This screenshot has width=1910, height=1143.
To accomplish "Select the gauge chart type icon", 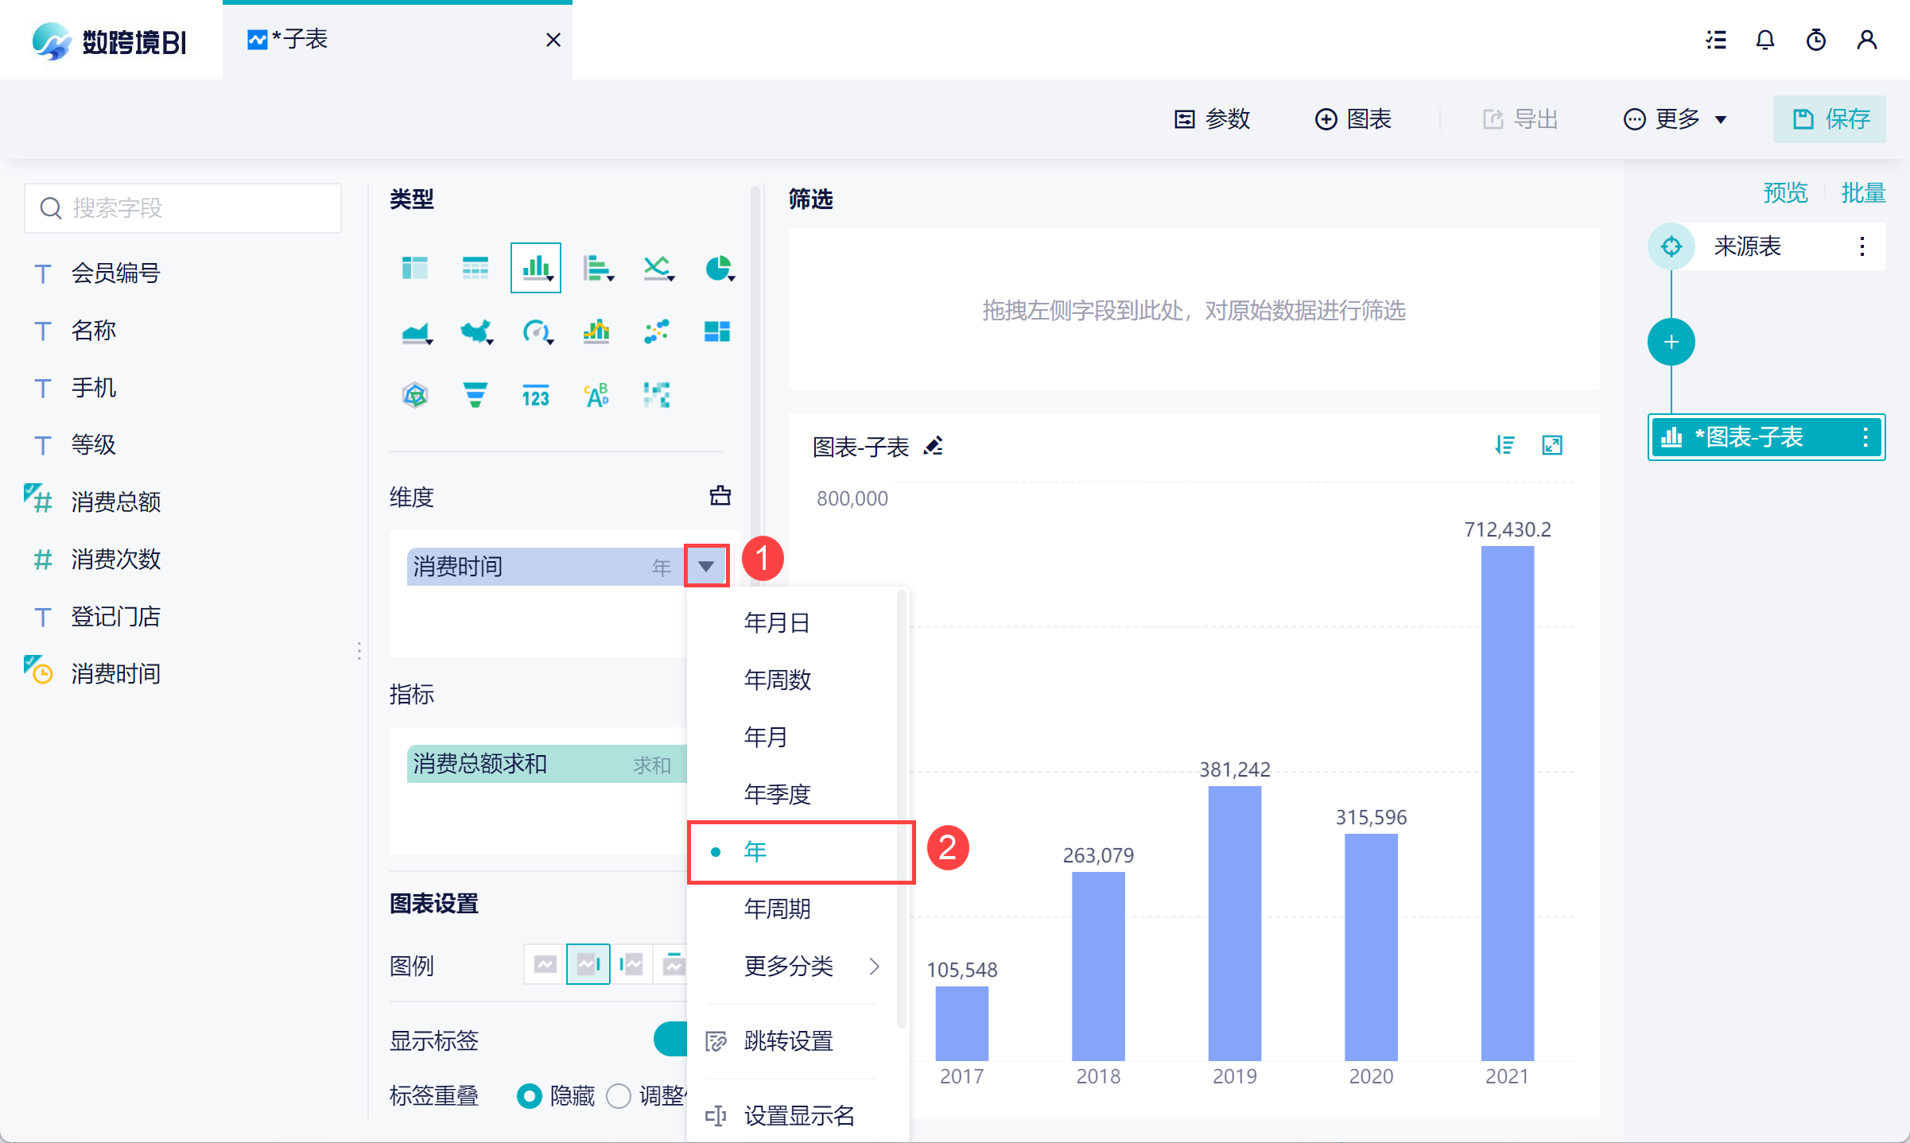I will point(536,331).
